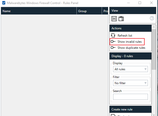This screenshot has width=158, height=116.
Task: Click the Refresh list arrows icon
Action: click(113, 35)
